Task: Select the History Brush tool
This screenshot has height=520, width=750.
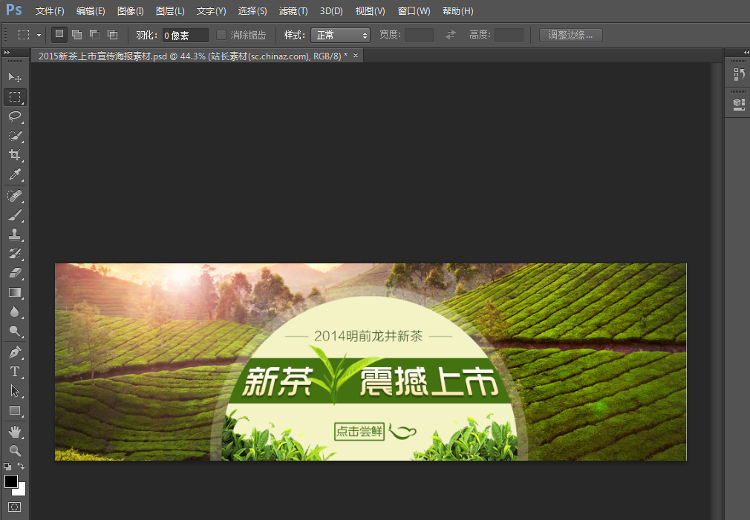Action: pyautogui.click(x=15, y=253)
